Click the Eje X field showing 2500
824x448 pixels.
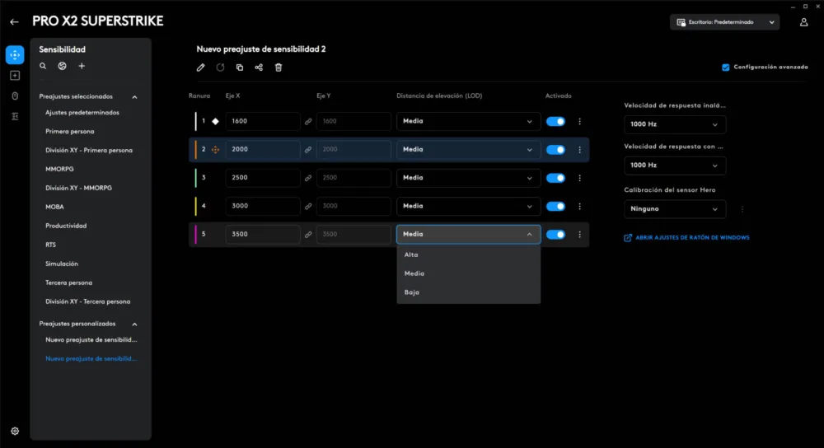263,178
